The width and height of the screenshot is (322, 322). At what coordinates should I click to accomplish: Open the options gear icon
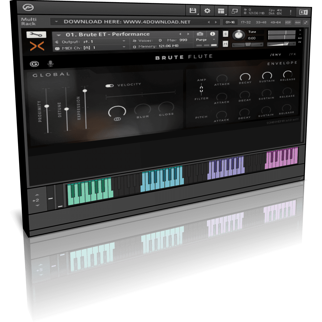[x=207, y=11]
